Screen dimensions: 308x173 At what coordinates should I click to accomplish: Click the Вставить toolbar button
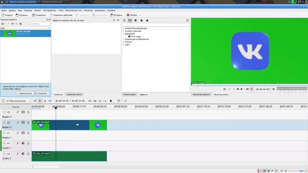click(116, 15)
